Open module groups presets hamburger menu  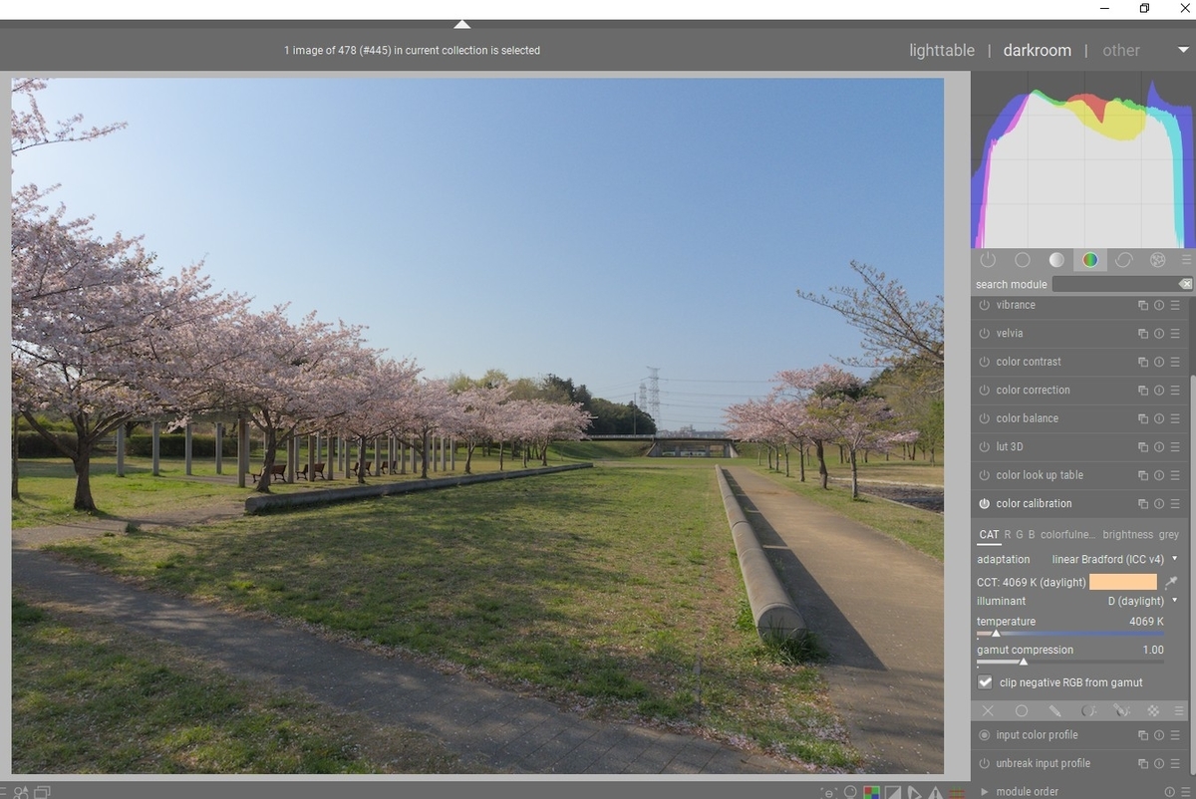(x=1186, y=260)
